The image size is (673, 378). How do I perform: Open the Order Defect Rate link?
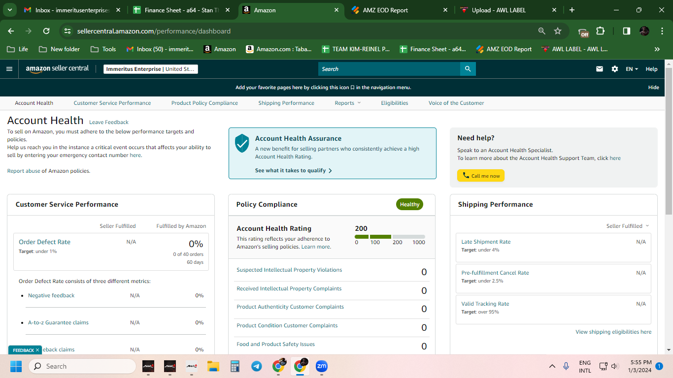tap(44, 242)
